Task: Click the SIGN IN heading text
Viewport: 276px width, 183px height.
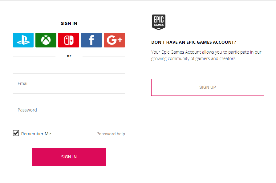Action: pyautogui.click(x=69, y=23)
